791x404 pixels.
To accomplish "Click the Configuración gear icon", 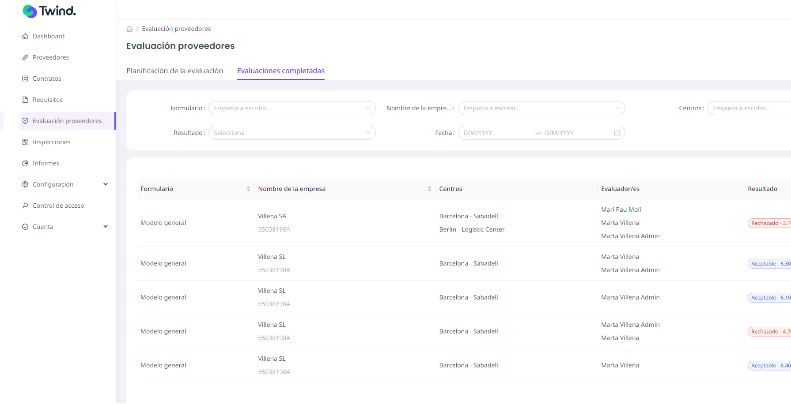I will 25,184.
